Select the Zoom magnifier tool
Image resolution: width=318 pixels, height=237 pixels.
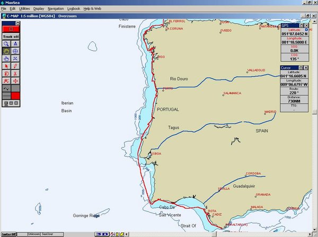6,44
